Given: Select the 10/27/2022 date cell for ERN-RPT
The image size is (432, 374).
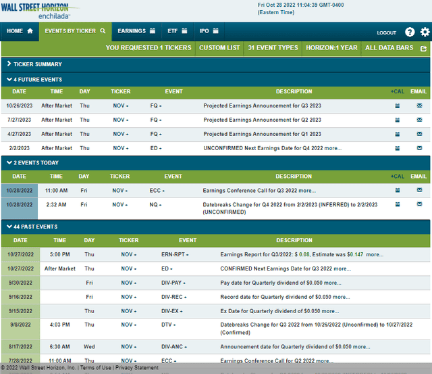Looking at the screenshot, I should click(x=20, y=254).
